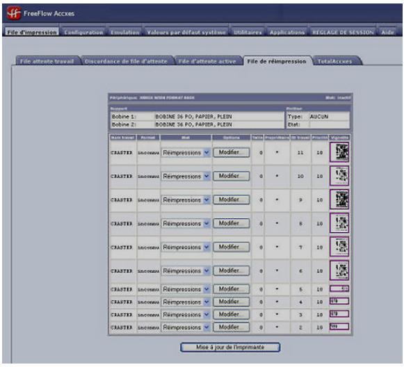Viewport: 404px width, 367px height.
Task: Open the small thumbnail of job 2
Action: click(x=339, y=327)
